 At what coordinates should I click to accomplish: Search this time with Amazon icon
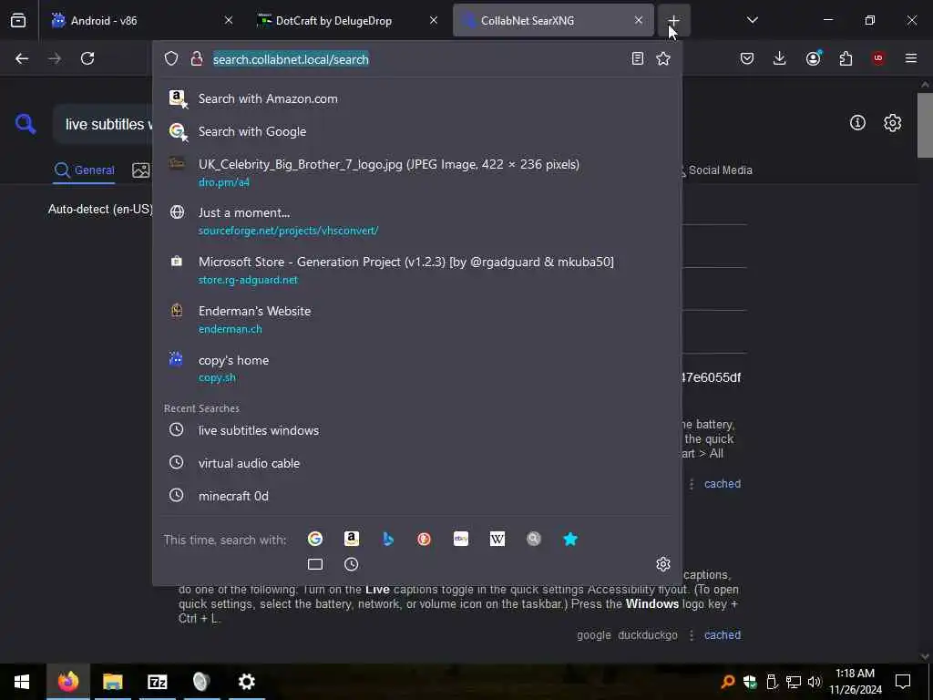point(352,540)
